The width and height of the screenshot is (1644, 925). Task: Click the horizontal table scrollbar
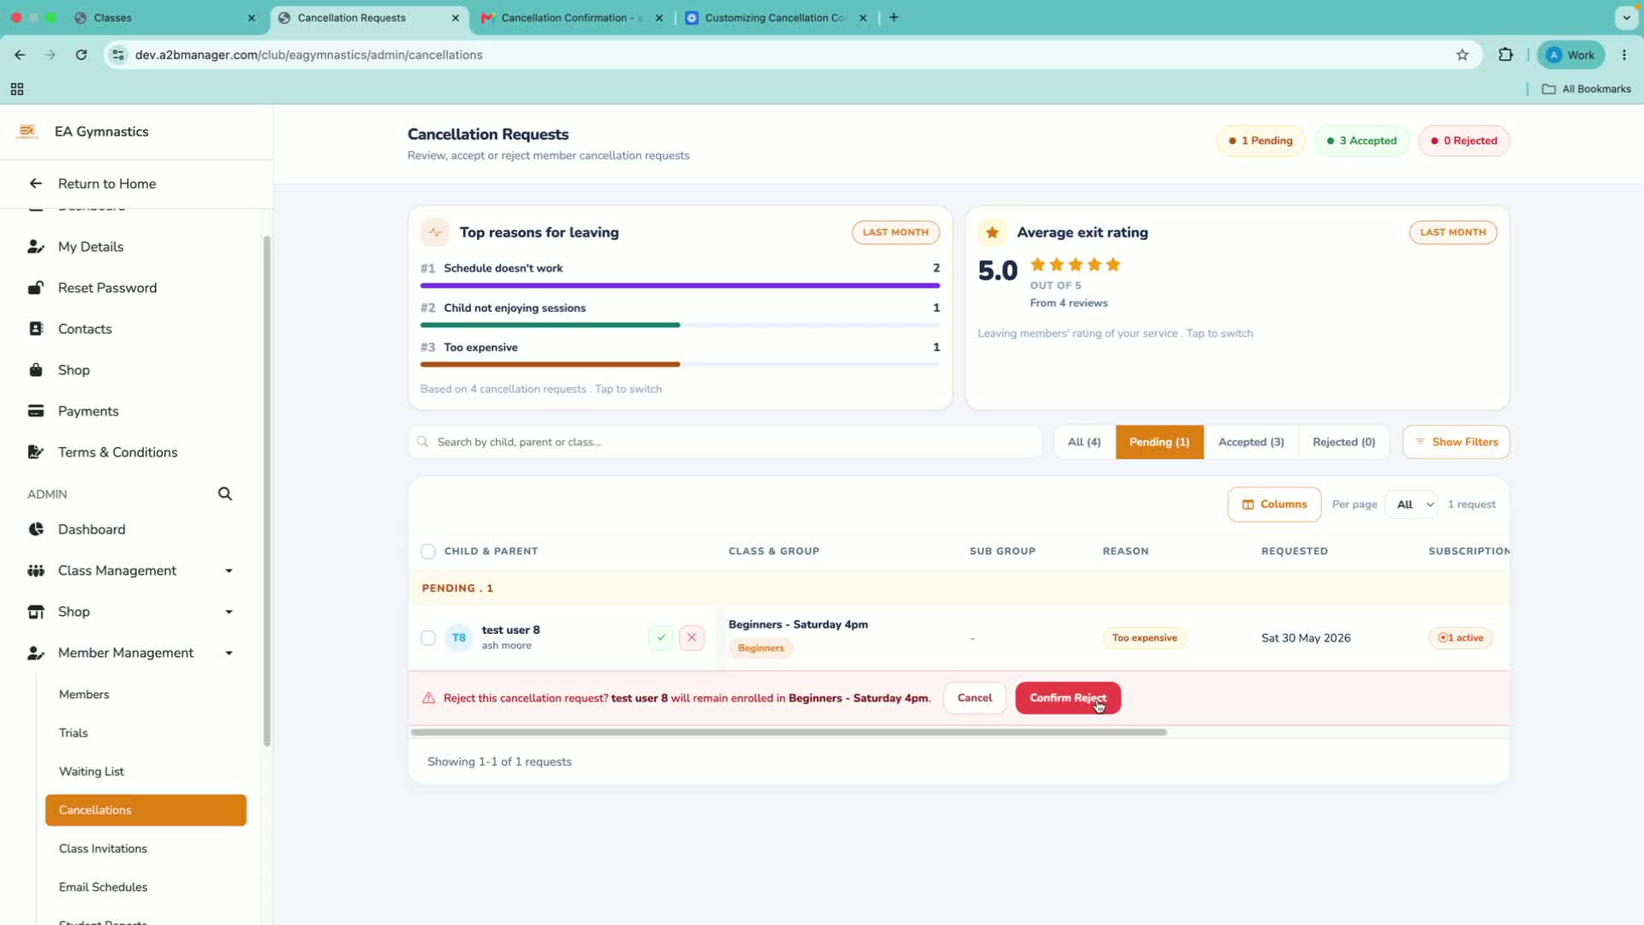pos(789,732)
